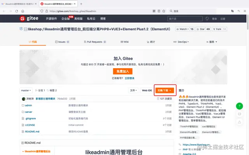Bookmark the page with the star icon
The width and height of the screenshot is (249, 155).
tap(164, 11)
